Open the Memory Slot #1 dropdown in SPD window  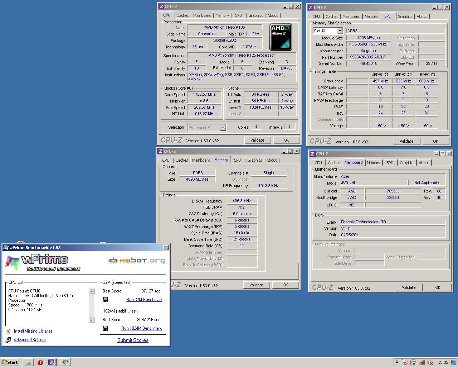[340, 31]
